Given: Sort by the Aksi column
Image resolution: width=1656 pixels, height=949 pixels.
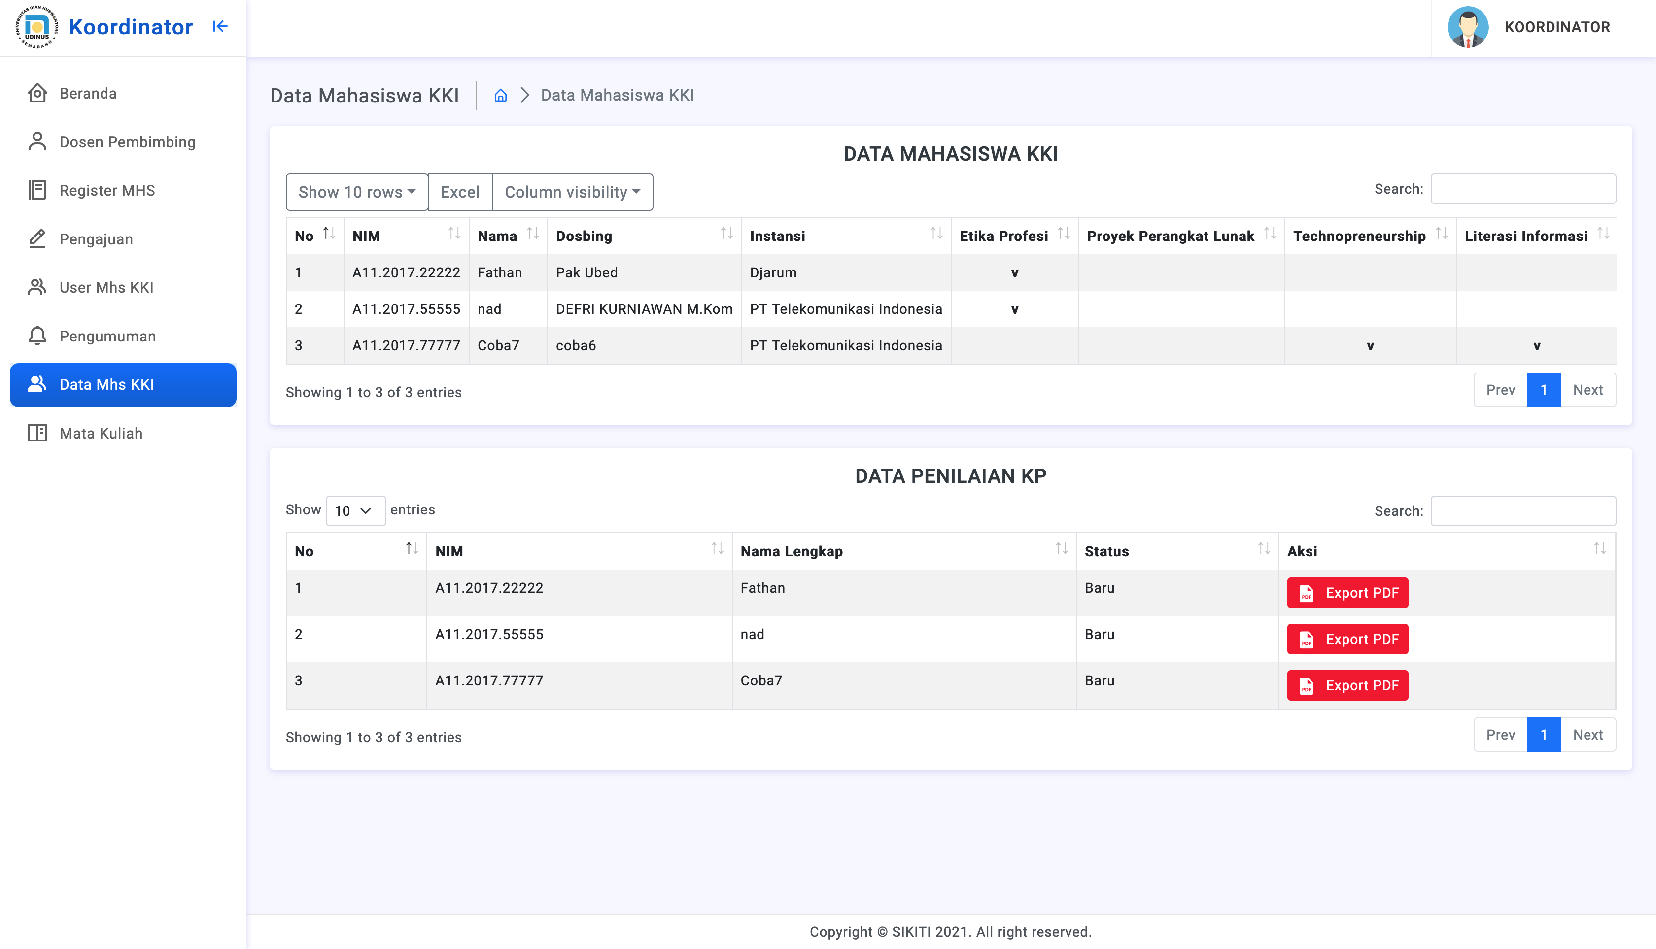Looking at the screenshot, I should [1447, 551].
